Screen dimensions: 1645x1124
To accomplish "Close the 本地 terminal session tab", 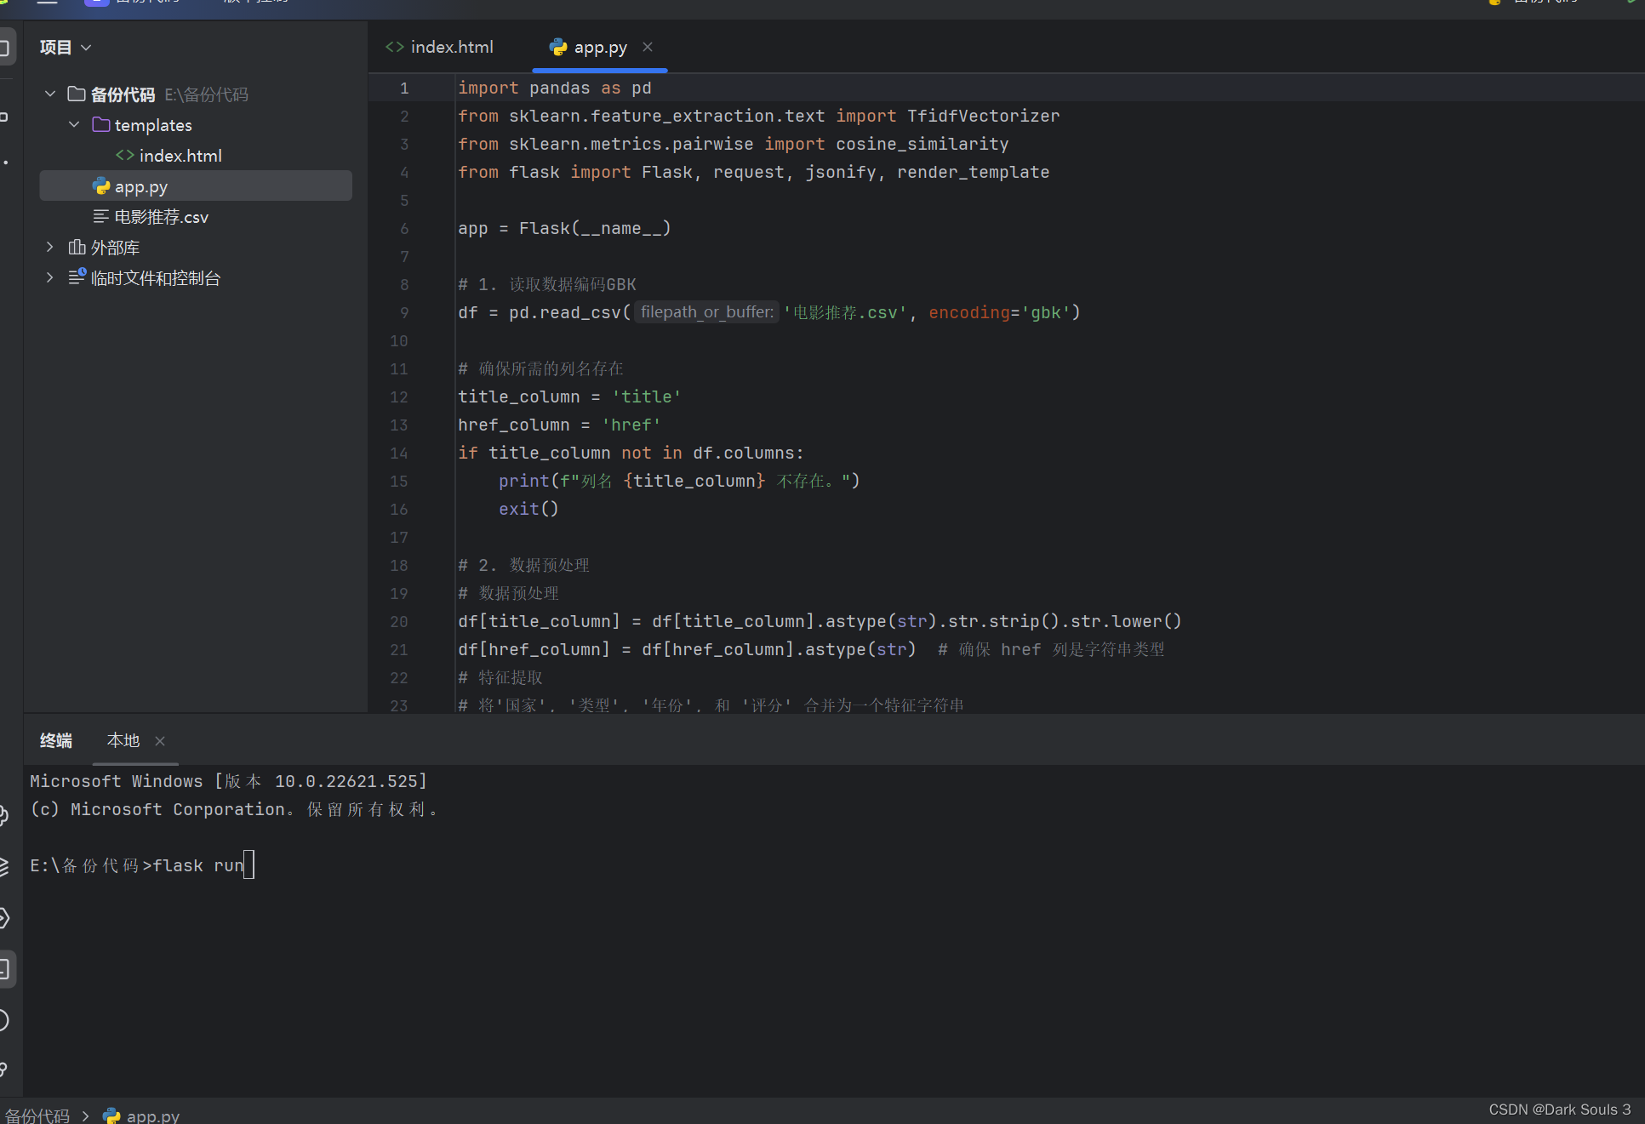I will (160, 741).
